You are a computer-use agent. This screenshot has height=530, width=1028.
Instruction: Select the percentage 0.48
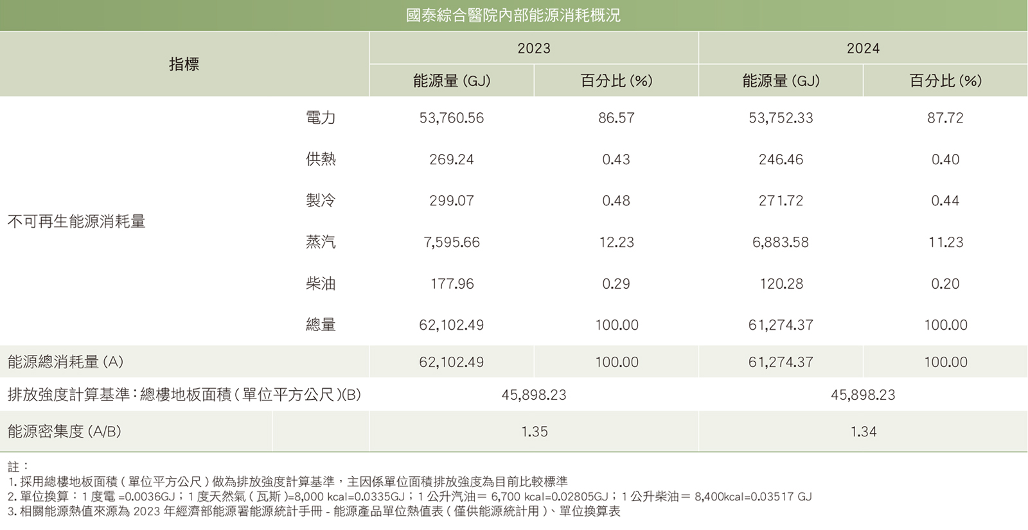[616, 201]
